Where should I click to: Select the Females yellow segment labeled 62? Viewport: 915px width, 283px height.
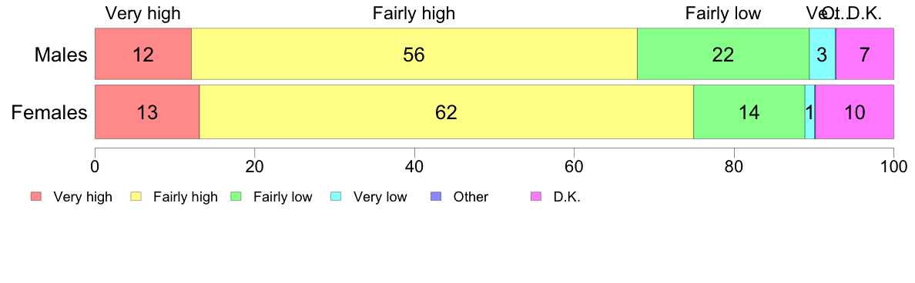(x=447, y=112)
